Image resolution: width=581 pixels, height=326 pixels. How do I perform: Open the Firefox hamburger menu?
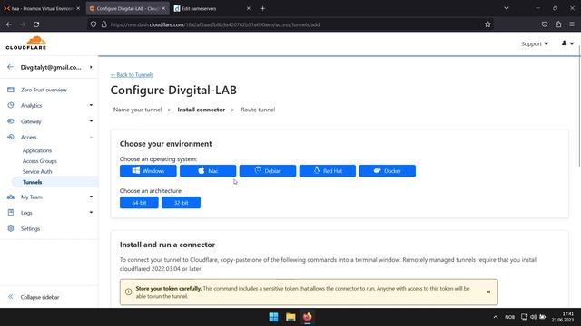point(572,24)
